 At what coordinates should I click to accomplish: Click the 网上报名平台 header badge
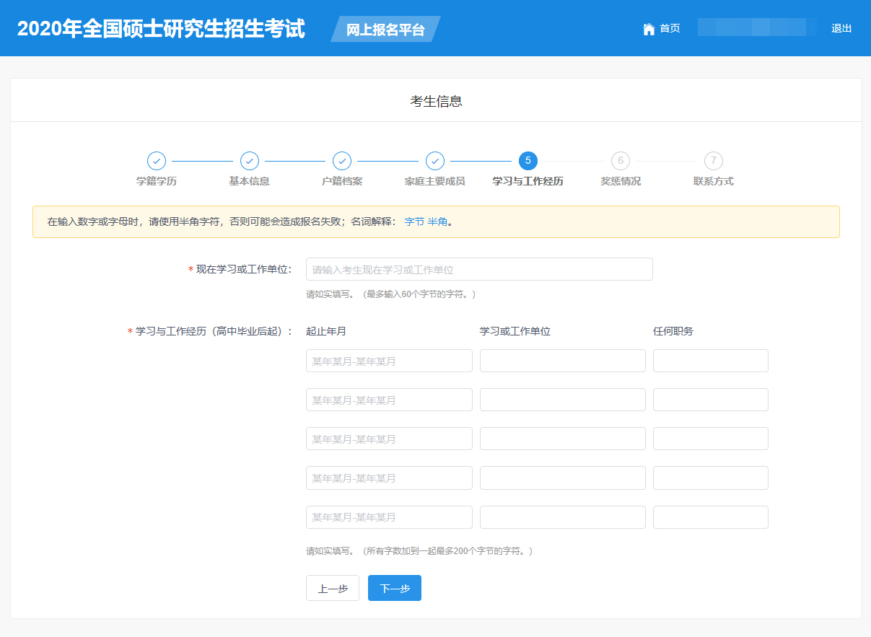pyautogui.click(x=385, y=30)
